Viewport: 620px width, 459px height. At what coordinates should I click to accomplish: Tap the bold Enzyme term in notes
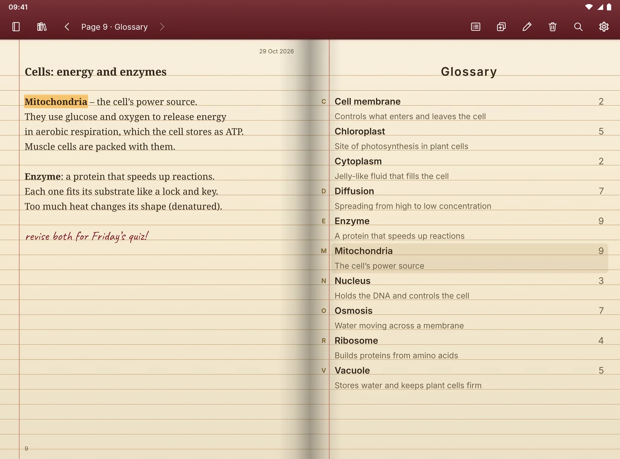(42, 177)
